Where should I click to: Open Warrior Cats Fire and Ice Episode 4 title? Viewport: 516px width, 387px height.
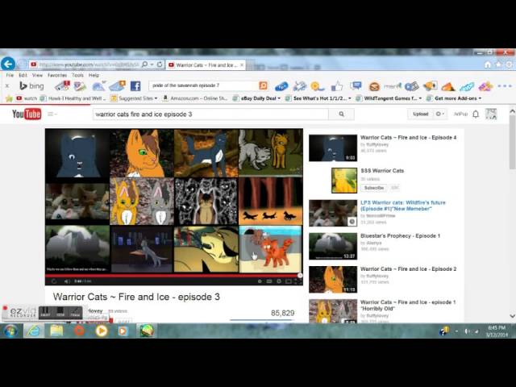[x=409, y=138]
